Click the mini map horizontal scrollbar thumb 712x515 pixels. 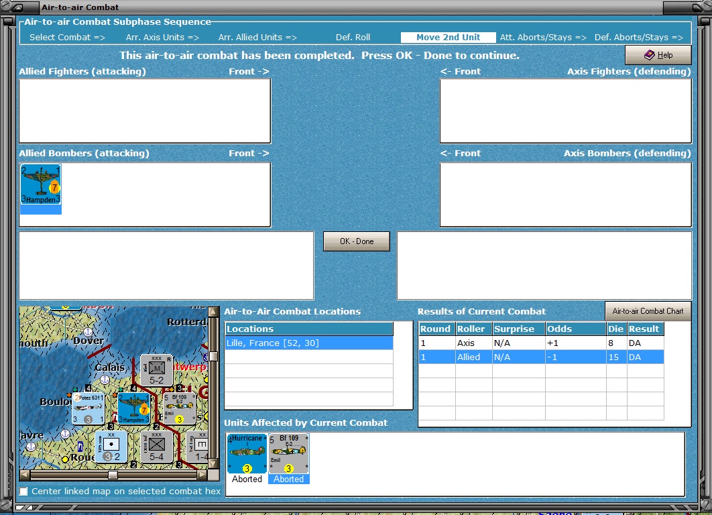click(x=113, y=475)
